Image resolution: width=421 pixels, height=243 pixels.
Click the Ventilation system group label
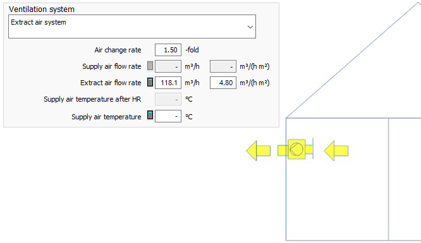click(42, 9)
